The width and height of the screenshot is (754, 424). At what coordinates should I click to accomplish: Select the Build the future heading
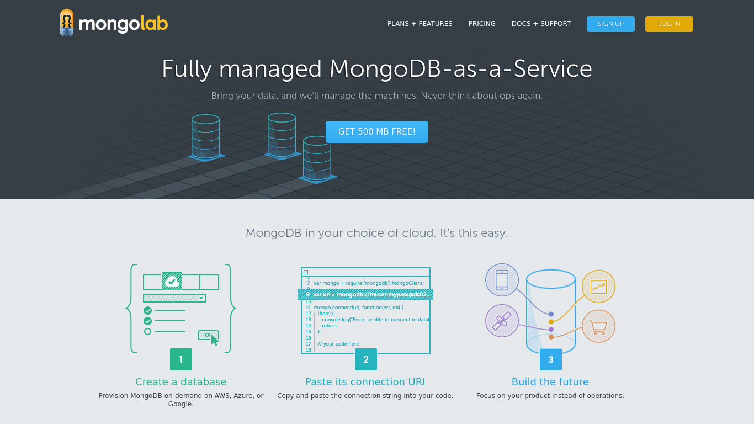click(x=550, y=382)
